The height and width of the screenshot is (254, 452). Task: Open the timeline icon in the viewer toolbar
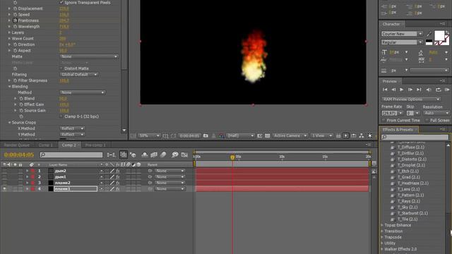(x=353, y=135)
